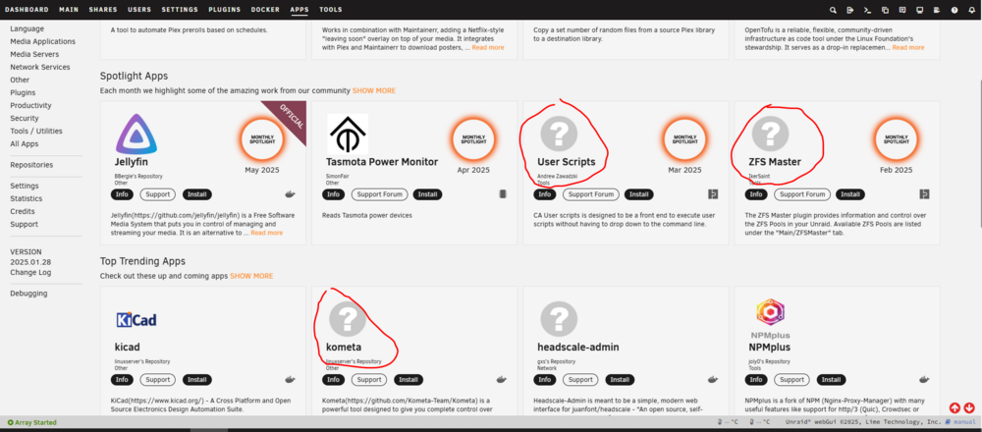Click Support on the kometa card

pyautogui.click(x=369, y=380)
